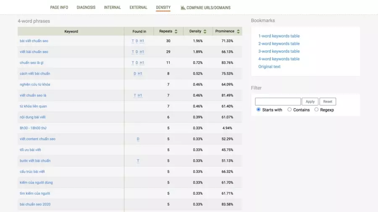Open the Diagnosis tab
Image resolution: width=378 pixels, height=212 pixels.
click(x=86, y=8)
